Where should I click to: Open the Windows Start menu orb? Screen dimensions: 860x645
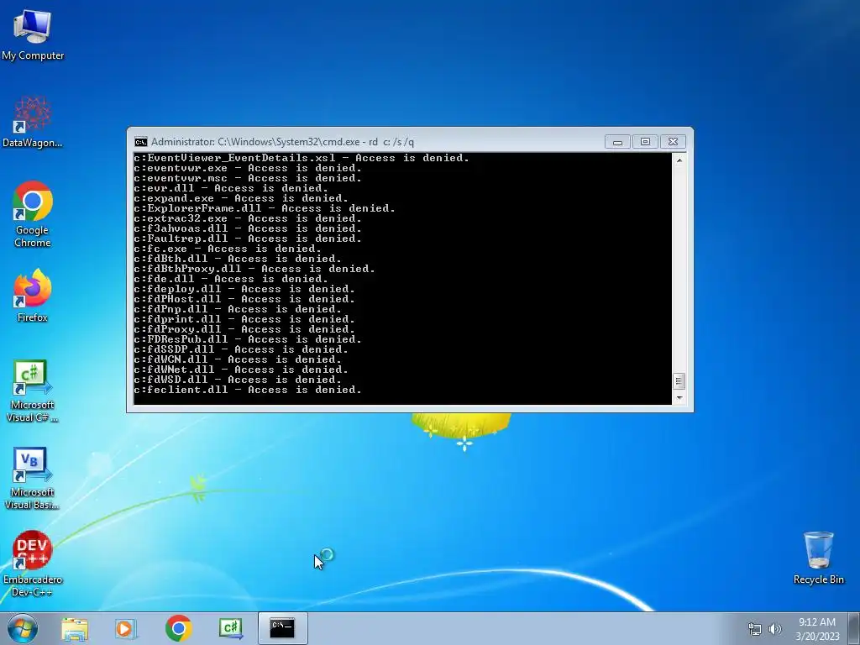pos(23,628)
